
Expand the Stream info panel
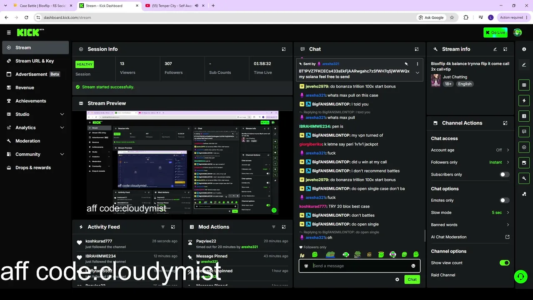tap(505, 49)
